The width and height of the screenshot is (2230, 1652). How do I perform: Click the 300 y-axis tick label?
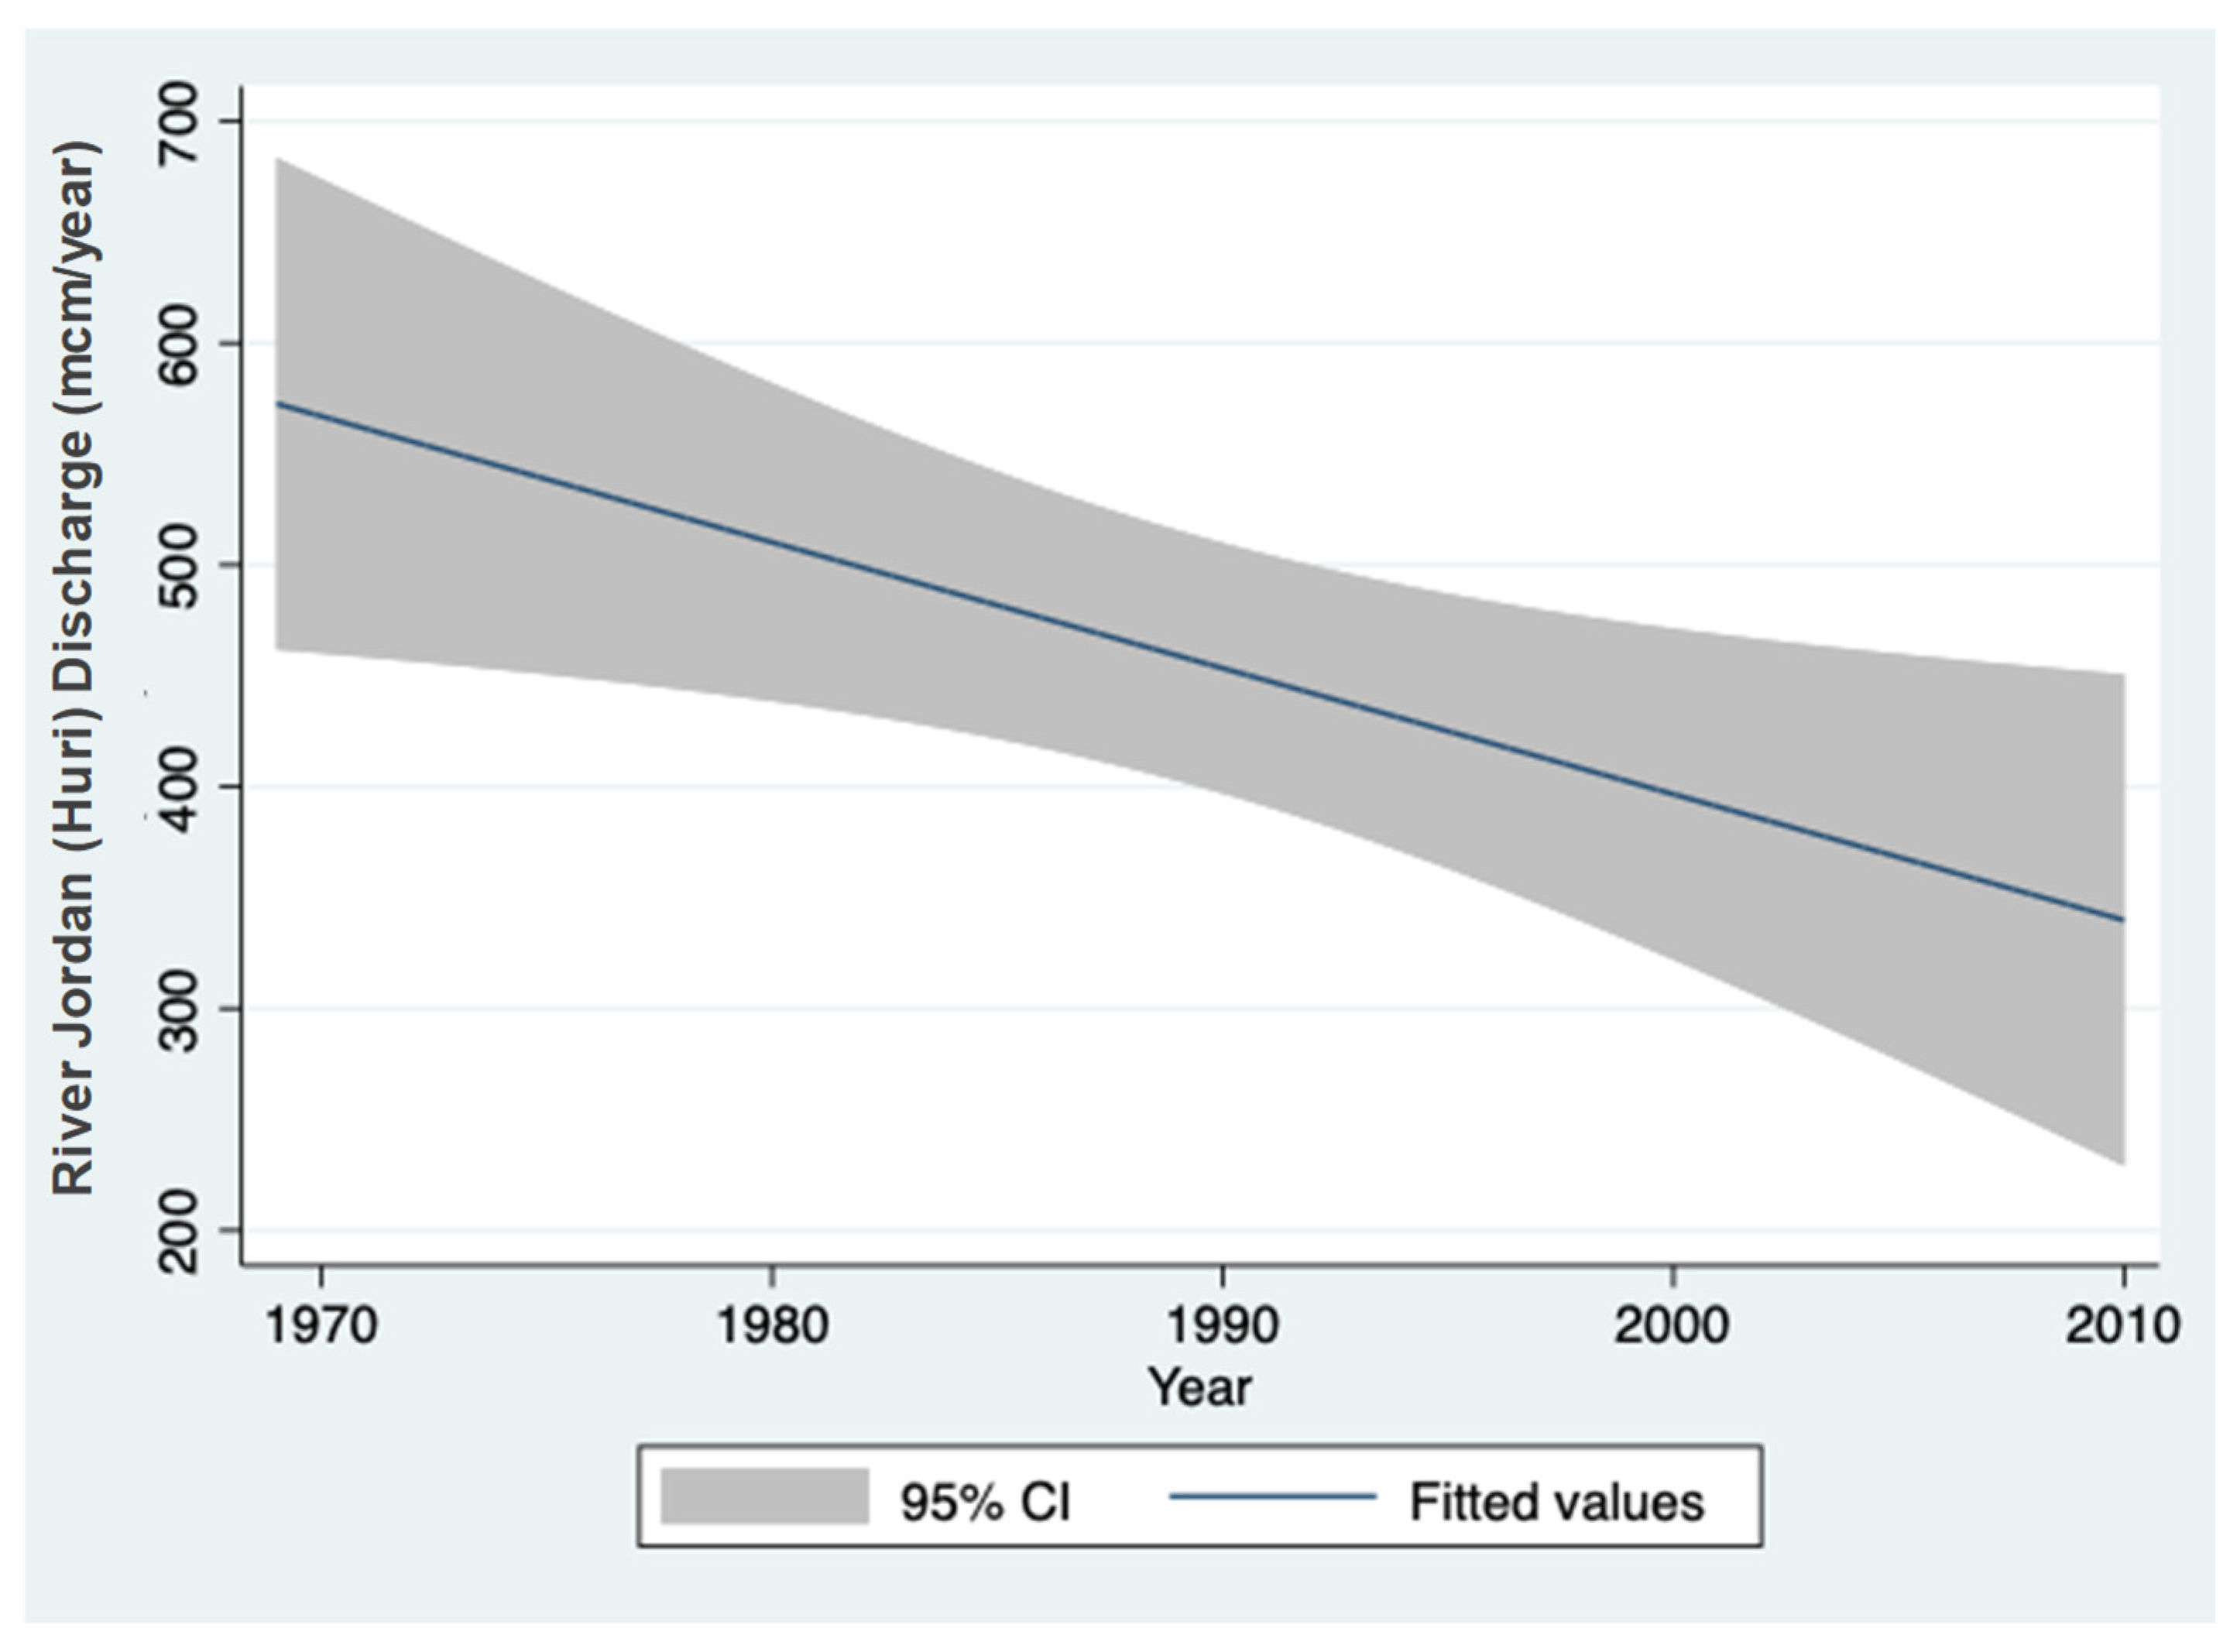pyautogui.click(x=181, y=1010)
